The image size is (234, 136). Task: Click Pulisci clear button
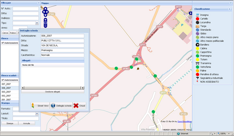click(13, 33)
